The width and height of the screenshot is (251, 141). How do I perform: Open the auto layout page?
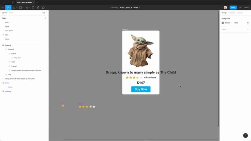tap(9, 31)
